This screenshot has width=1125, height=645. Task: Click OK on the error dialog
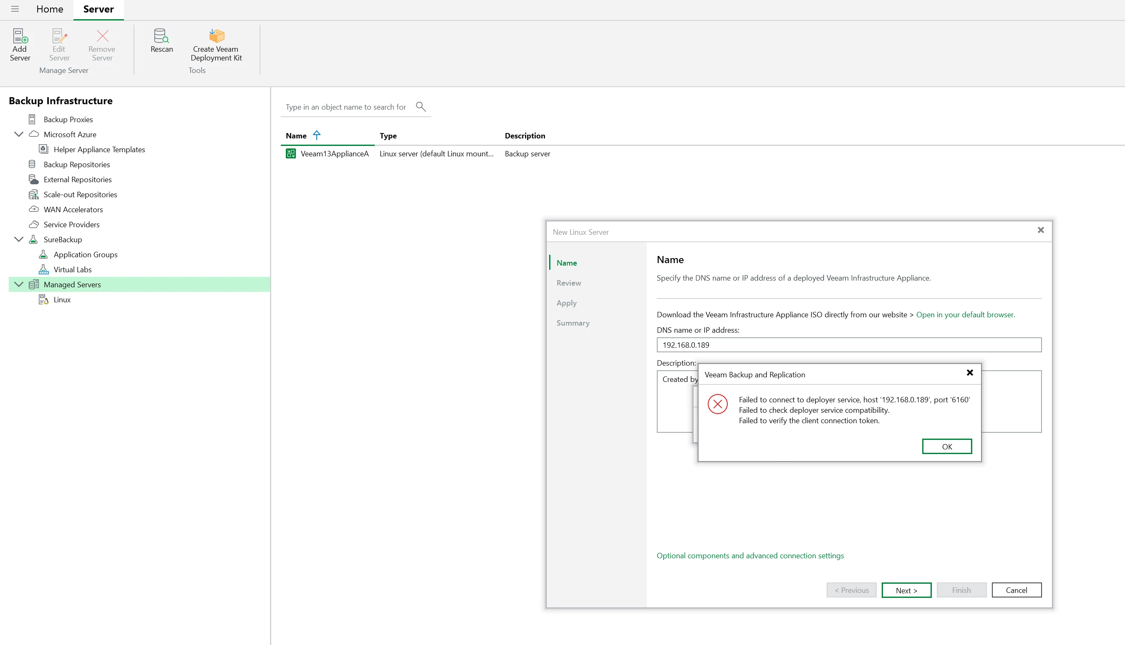tap(947, 447)
